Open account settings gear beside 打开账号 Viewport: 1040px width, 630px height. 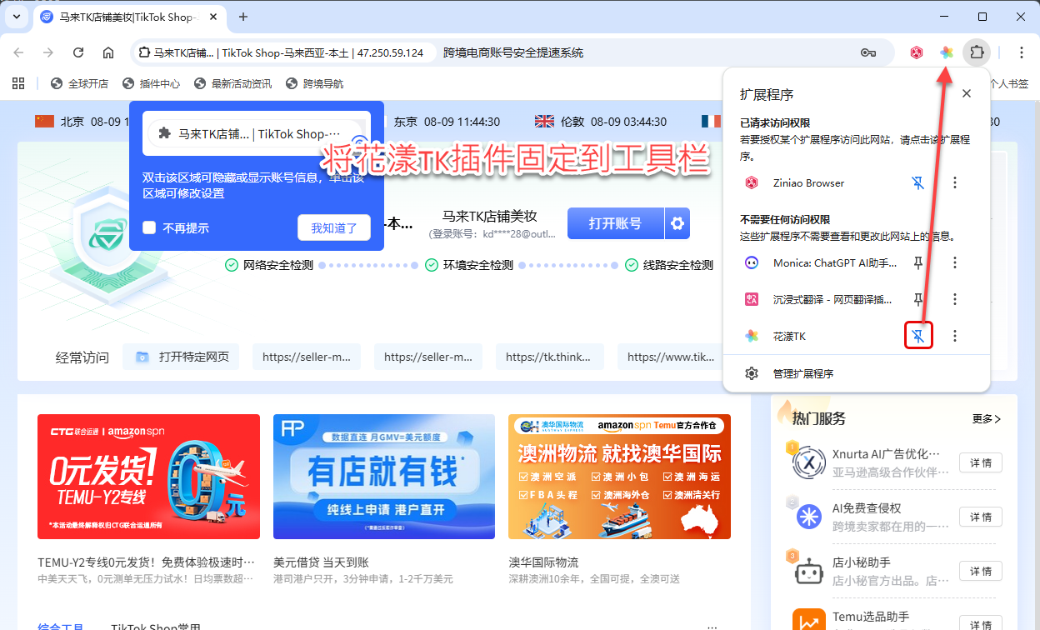tap(677, 223)
